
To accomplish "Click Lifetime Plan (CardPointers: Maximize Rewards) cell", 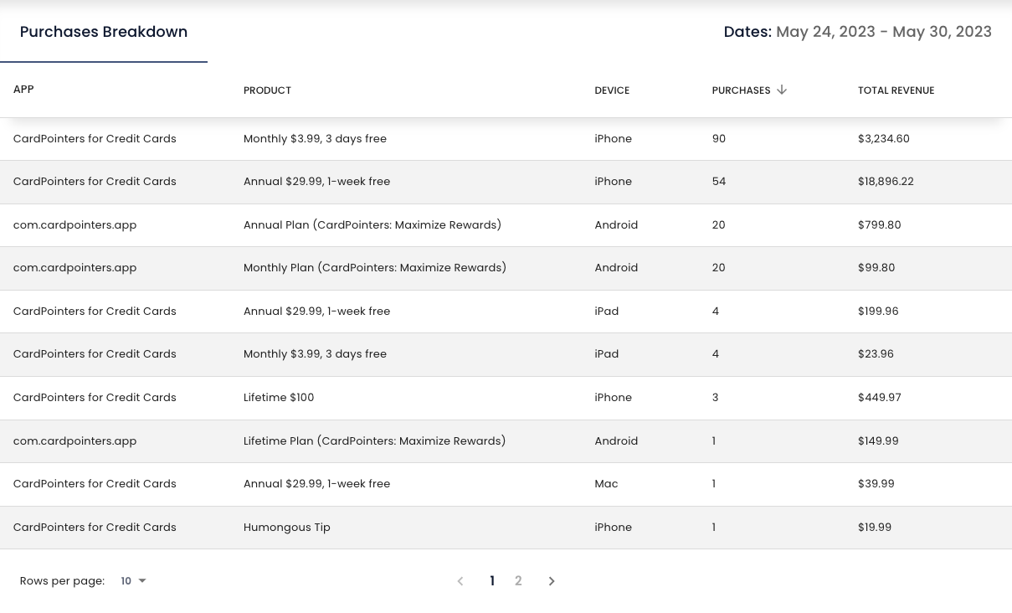I will point(375,441).
